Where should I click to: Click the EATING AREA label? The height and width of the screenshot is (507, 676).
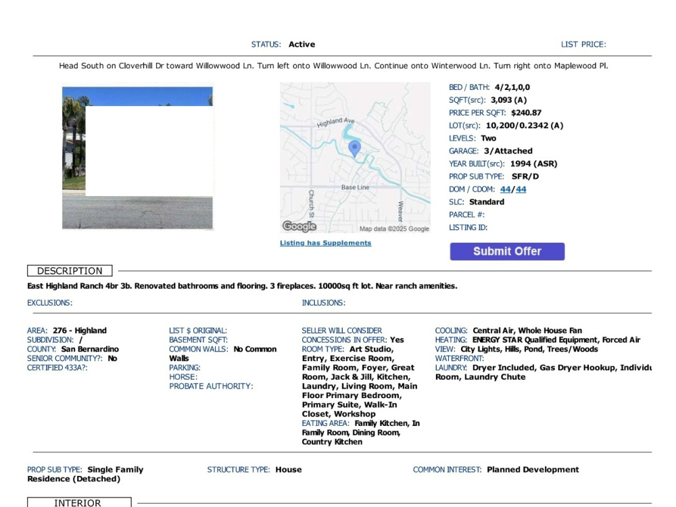tap(326, 423)
